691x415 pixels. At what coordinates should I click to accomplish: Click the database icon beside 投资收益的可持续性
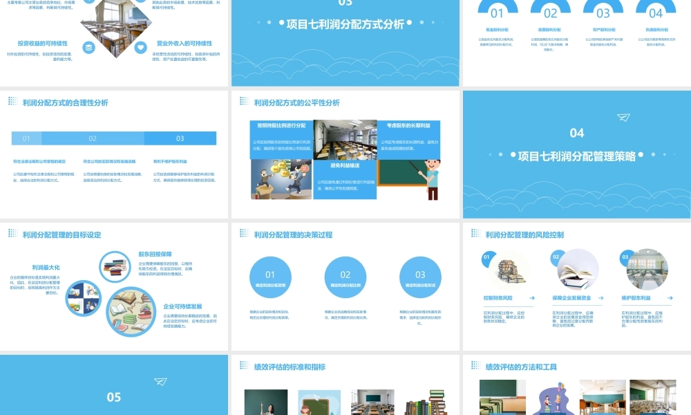(88, 47)
